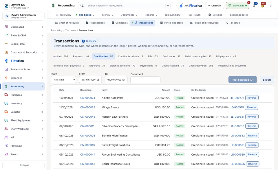
Task: Click the calendar icon in the From date field
Action: click(98, 80)
